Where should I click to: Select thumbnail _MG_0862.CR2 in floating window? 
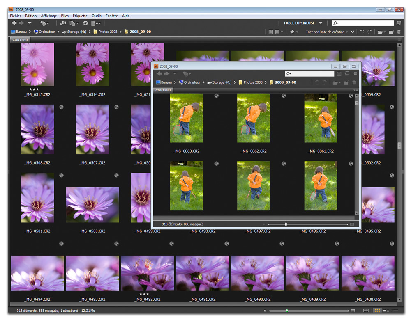click(254, 118)
